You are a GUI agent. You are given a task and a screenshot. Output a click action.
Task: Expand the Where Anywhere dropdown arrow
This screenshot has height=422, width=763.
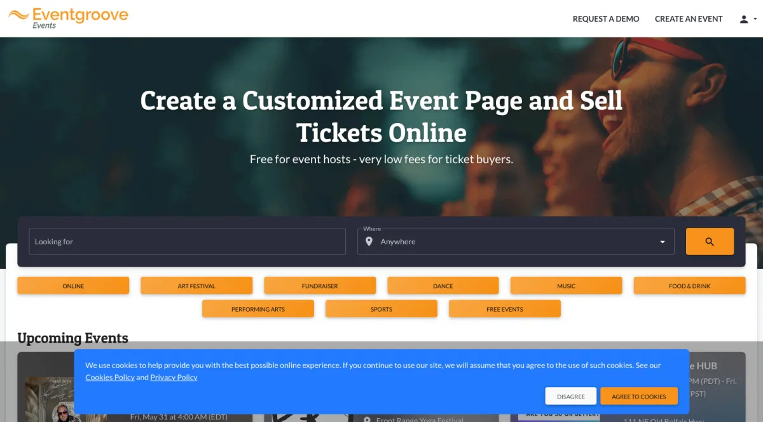click(663, 242)
